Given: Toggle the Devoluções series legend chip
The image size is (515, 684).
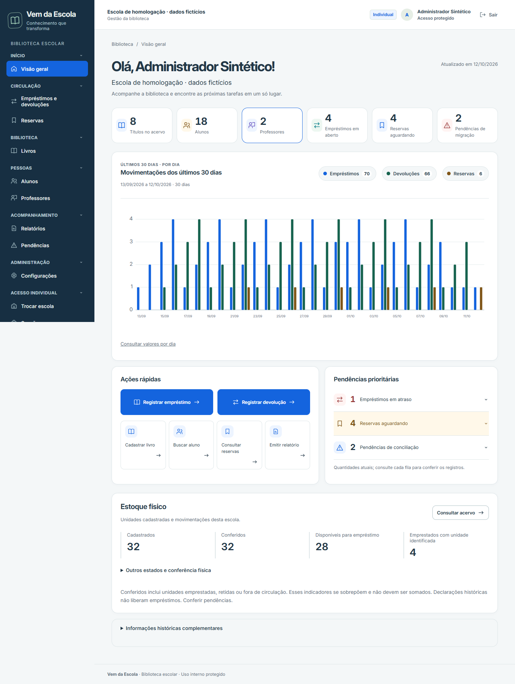Looking at the screenshot, I should coord(409,174).
